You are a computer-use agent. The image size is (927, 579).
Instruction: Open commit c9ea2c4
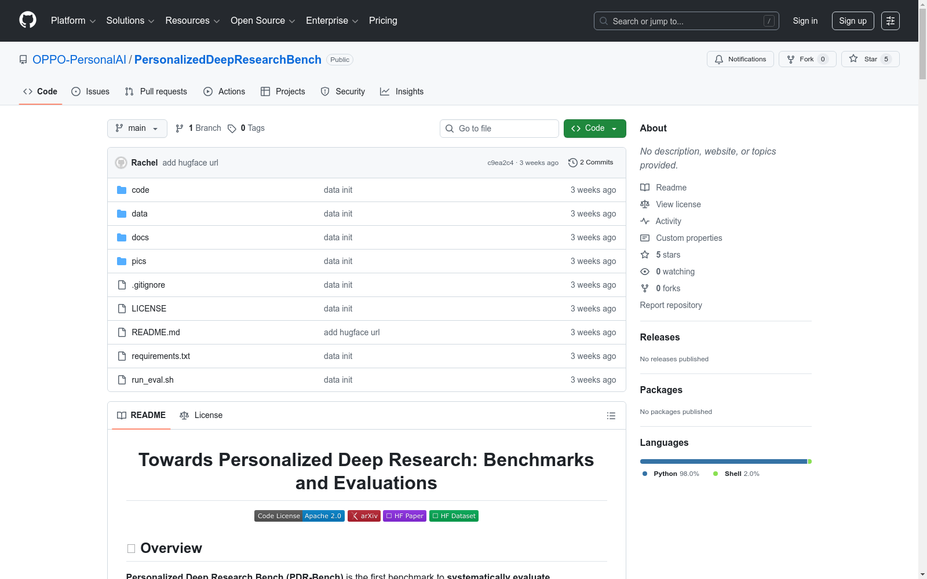point(501,163)
